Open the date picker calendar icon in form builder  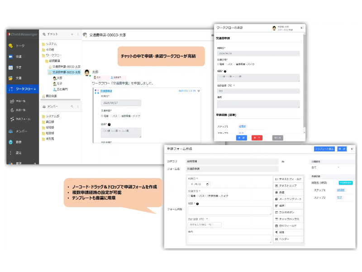coord(207,185)
